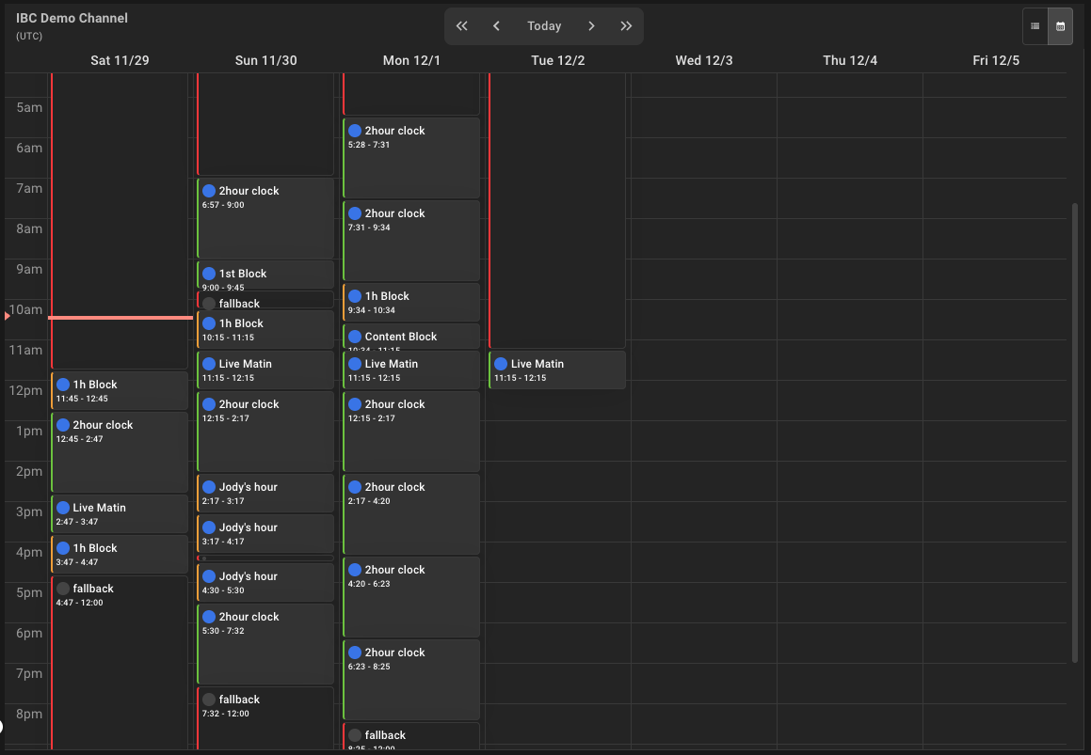This screenshot has width=1091, height=755.
Task: Click blue dot on Saturday's Live Matin
Action: click(63, 508)
